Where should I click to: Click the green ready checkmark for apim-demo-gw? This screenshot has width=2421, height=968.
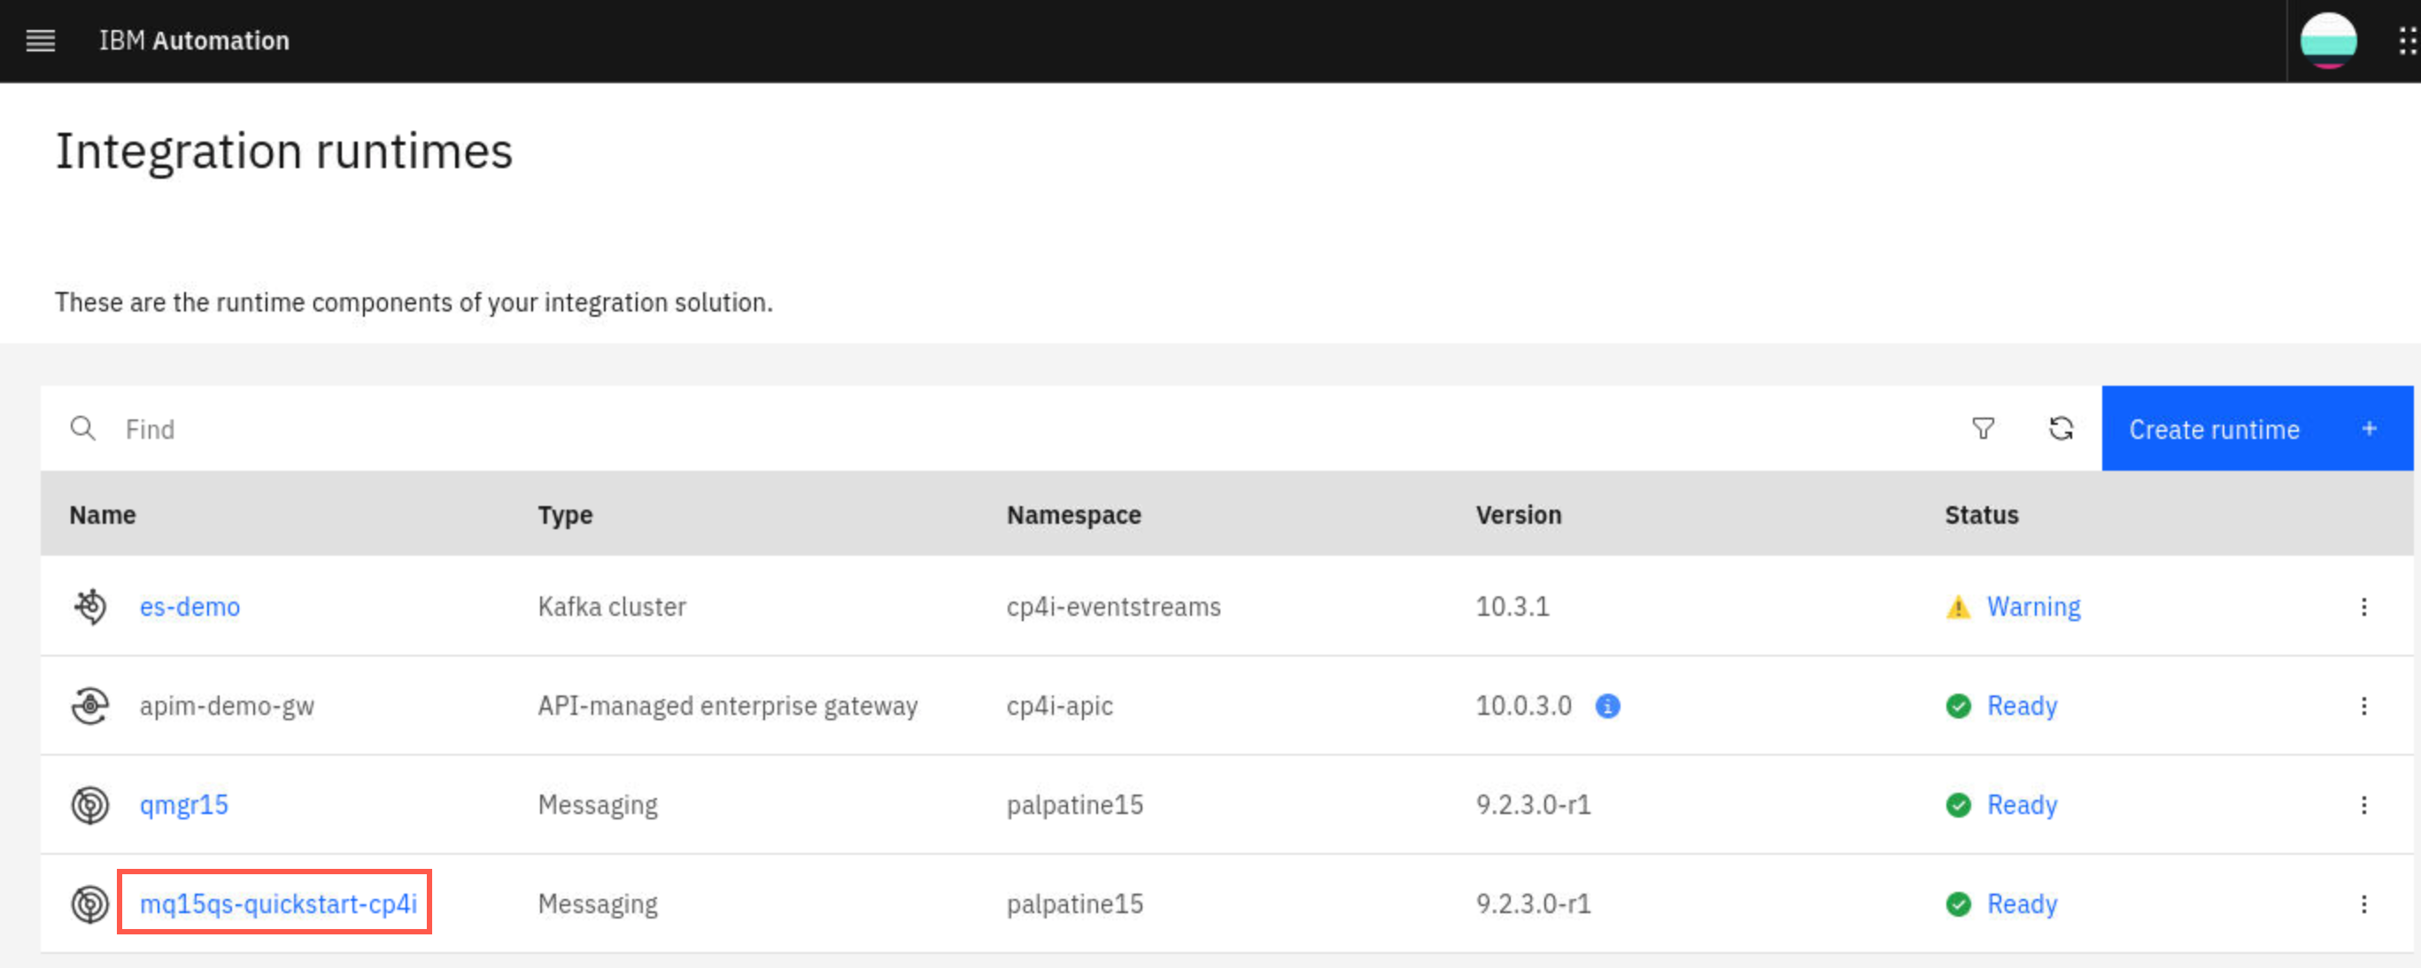pos(1959,706)
